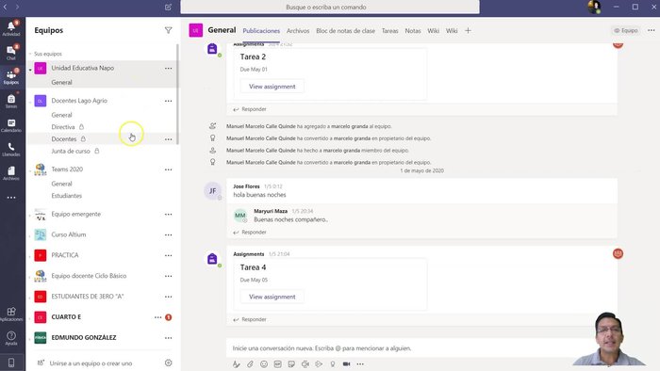
Task: Open Tareas tab in channel
Action: click(389, 31)
